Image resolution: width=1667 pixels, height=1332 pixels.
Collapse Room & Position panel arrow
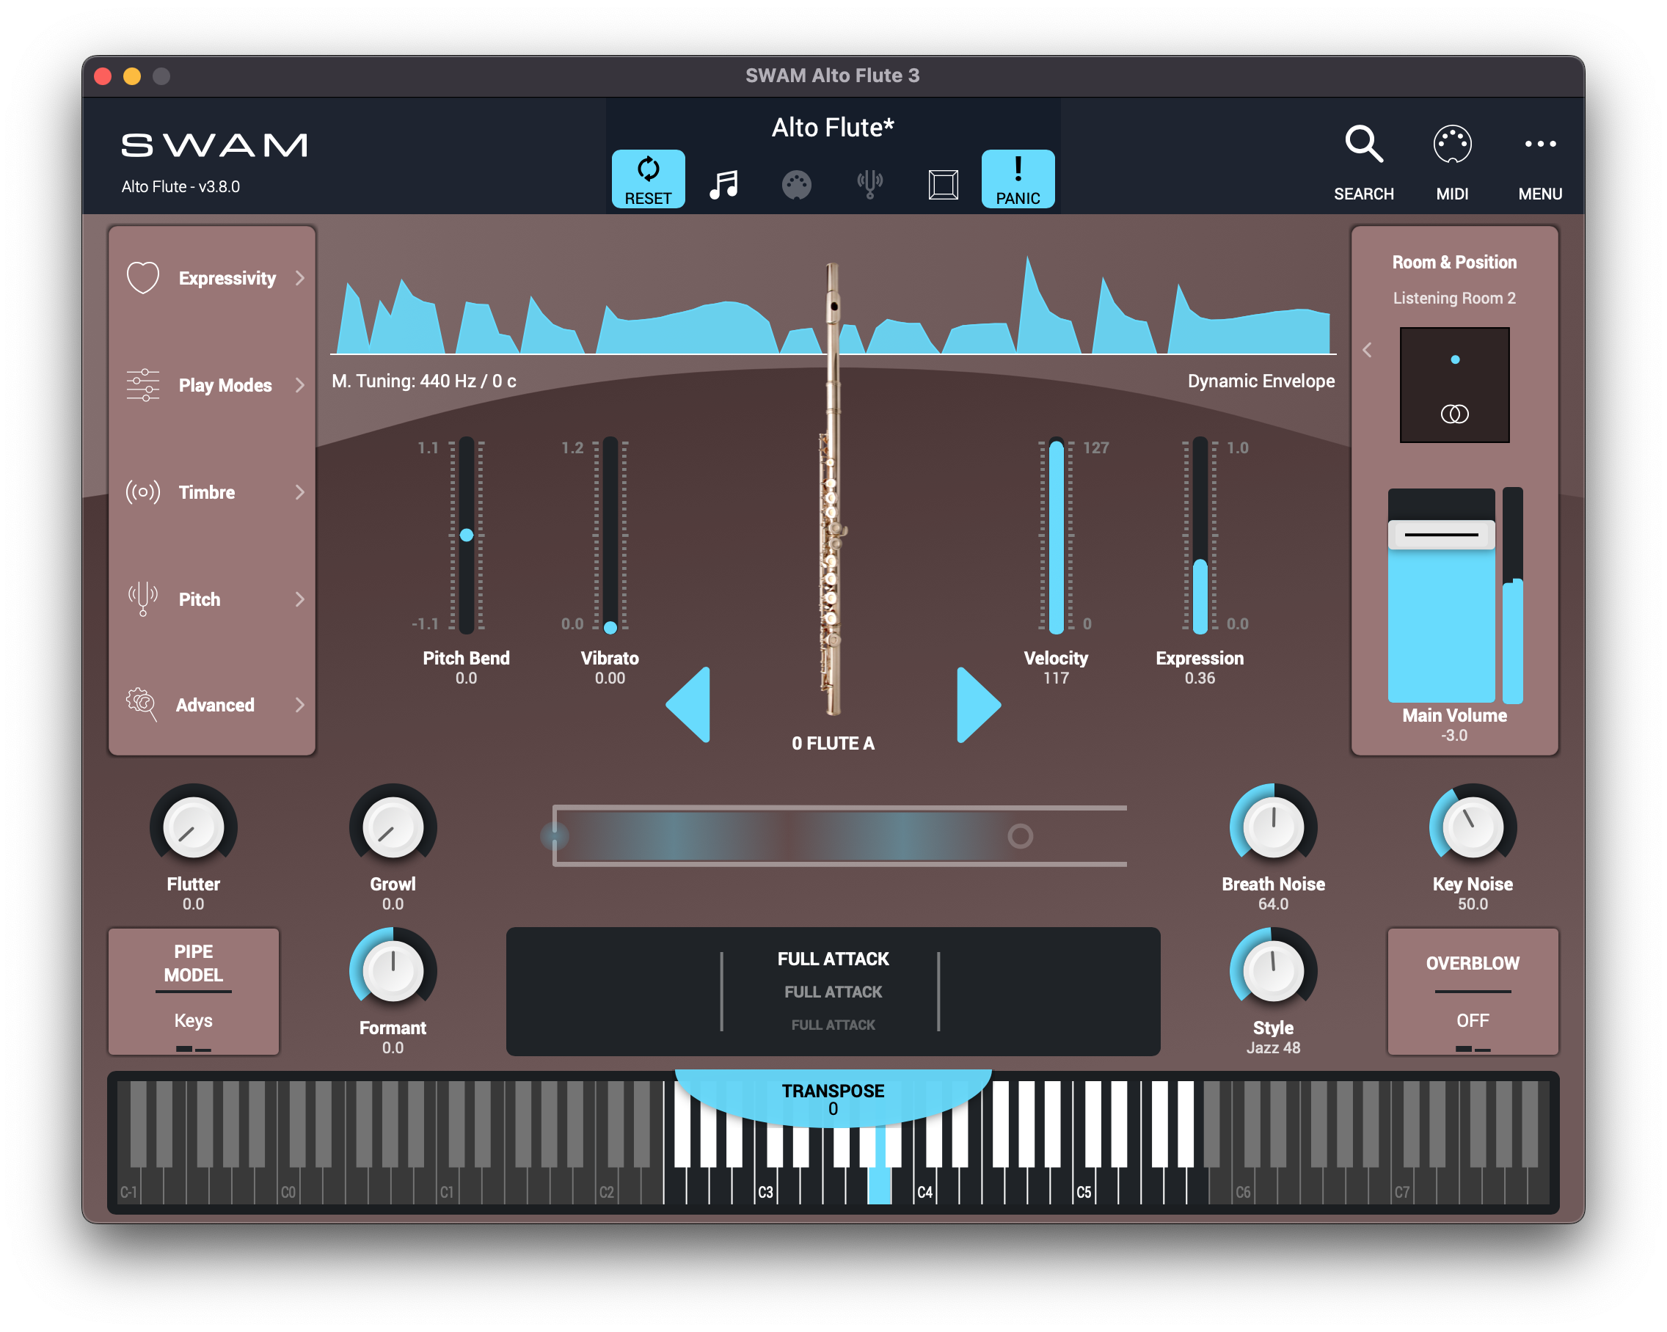coord(1367,350)
